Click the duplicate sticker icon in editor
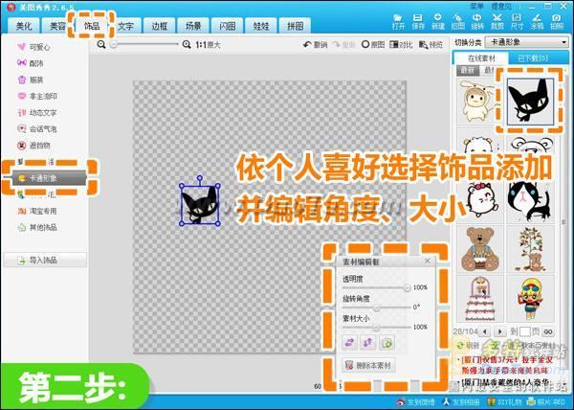The width and height of the screenshot is (574, 410). [x=386, y=343]
